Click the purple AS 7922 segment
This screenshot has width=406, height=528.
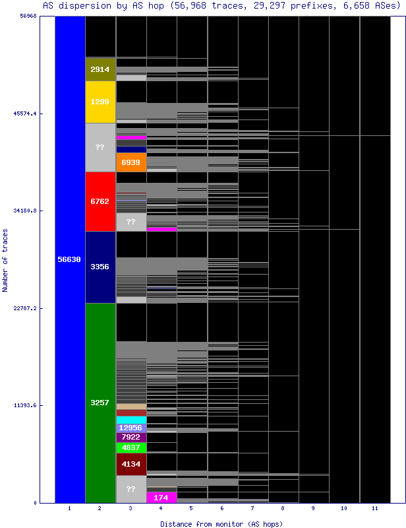131,437
